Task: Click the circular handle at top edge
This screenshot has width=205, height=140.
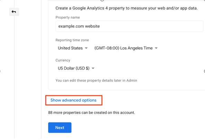Action: tap(102, 0)
